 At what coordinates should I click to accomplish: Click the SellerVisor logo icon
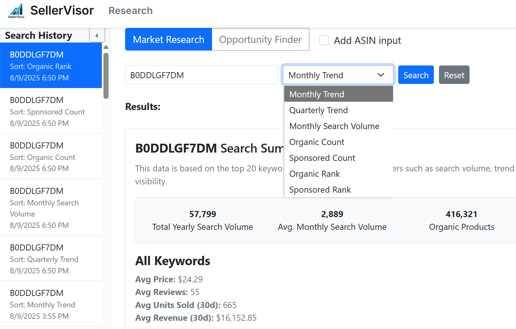pyautogui.click(x=16, y=11)
